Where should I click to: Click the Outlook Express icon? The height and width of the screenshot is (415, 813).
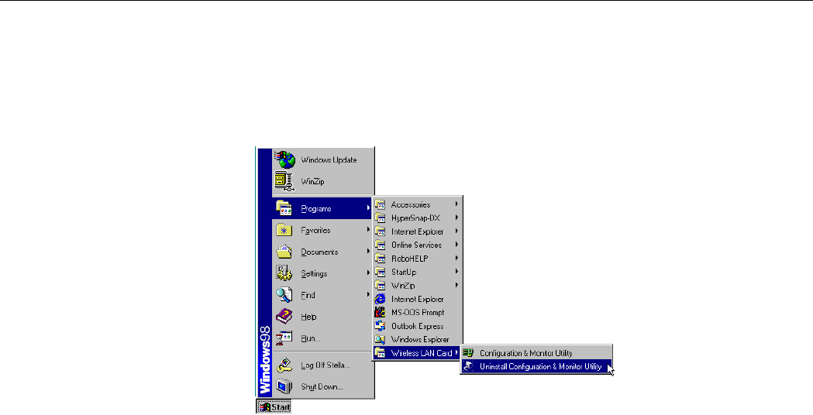pos(381,326)
